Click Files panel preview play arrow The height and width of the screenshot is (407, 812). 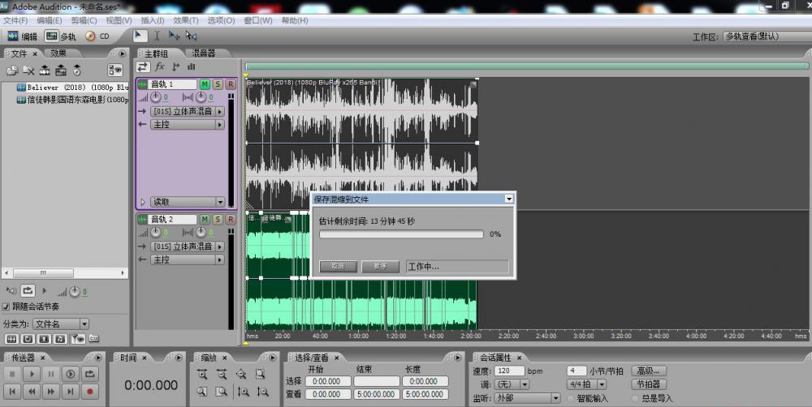click(x=44, y=291)
